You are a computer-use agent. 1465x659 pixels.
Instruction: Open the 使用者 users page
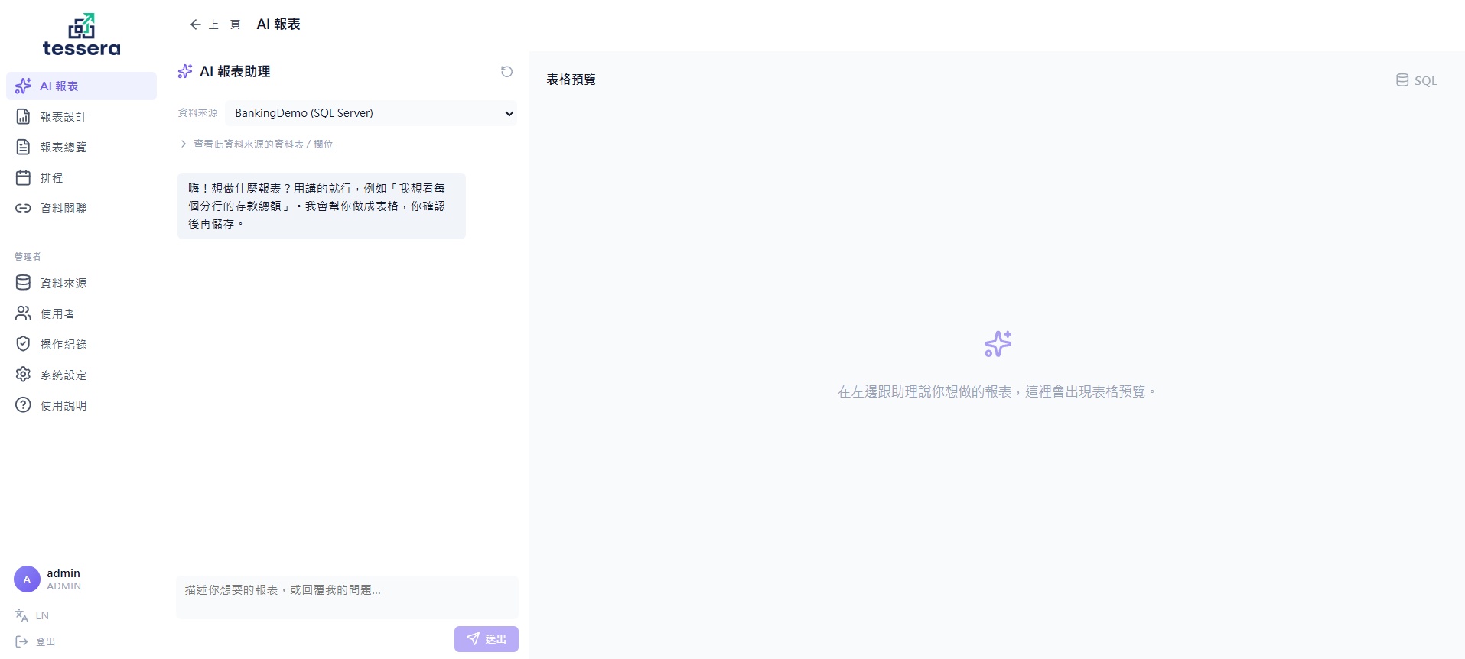click(81, 313)
